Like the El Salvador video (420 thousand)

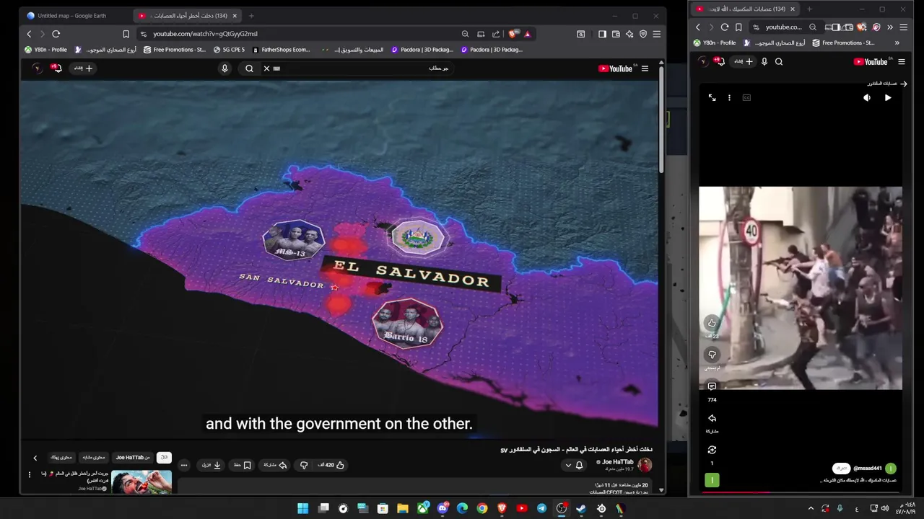coord(331,465)
